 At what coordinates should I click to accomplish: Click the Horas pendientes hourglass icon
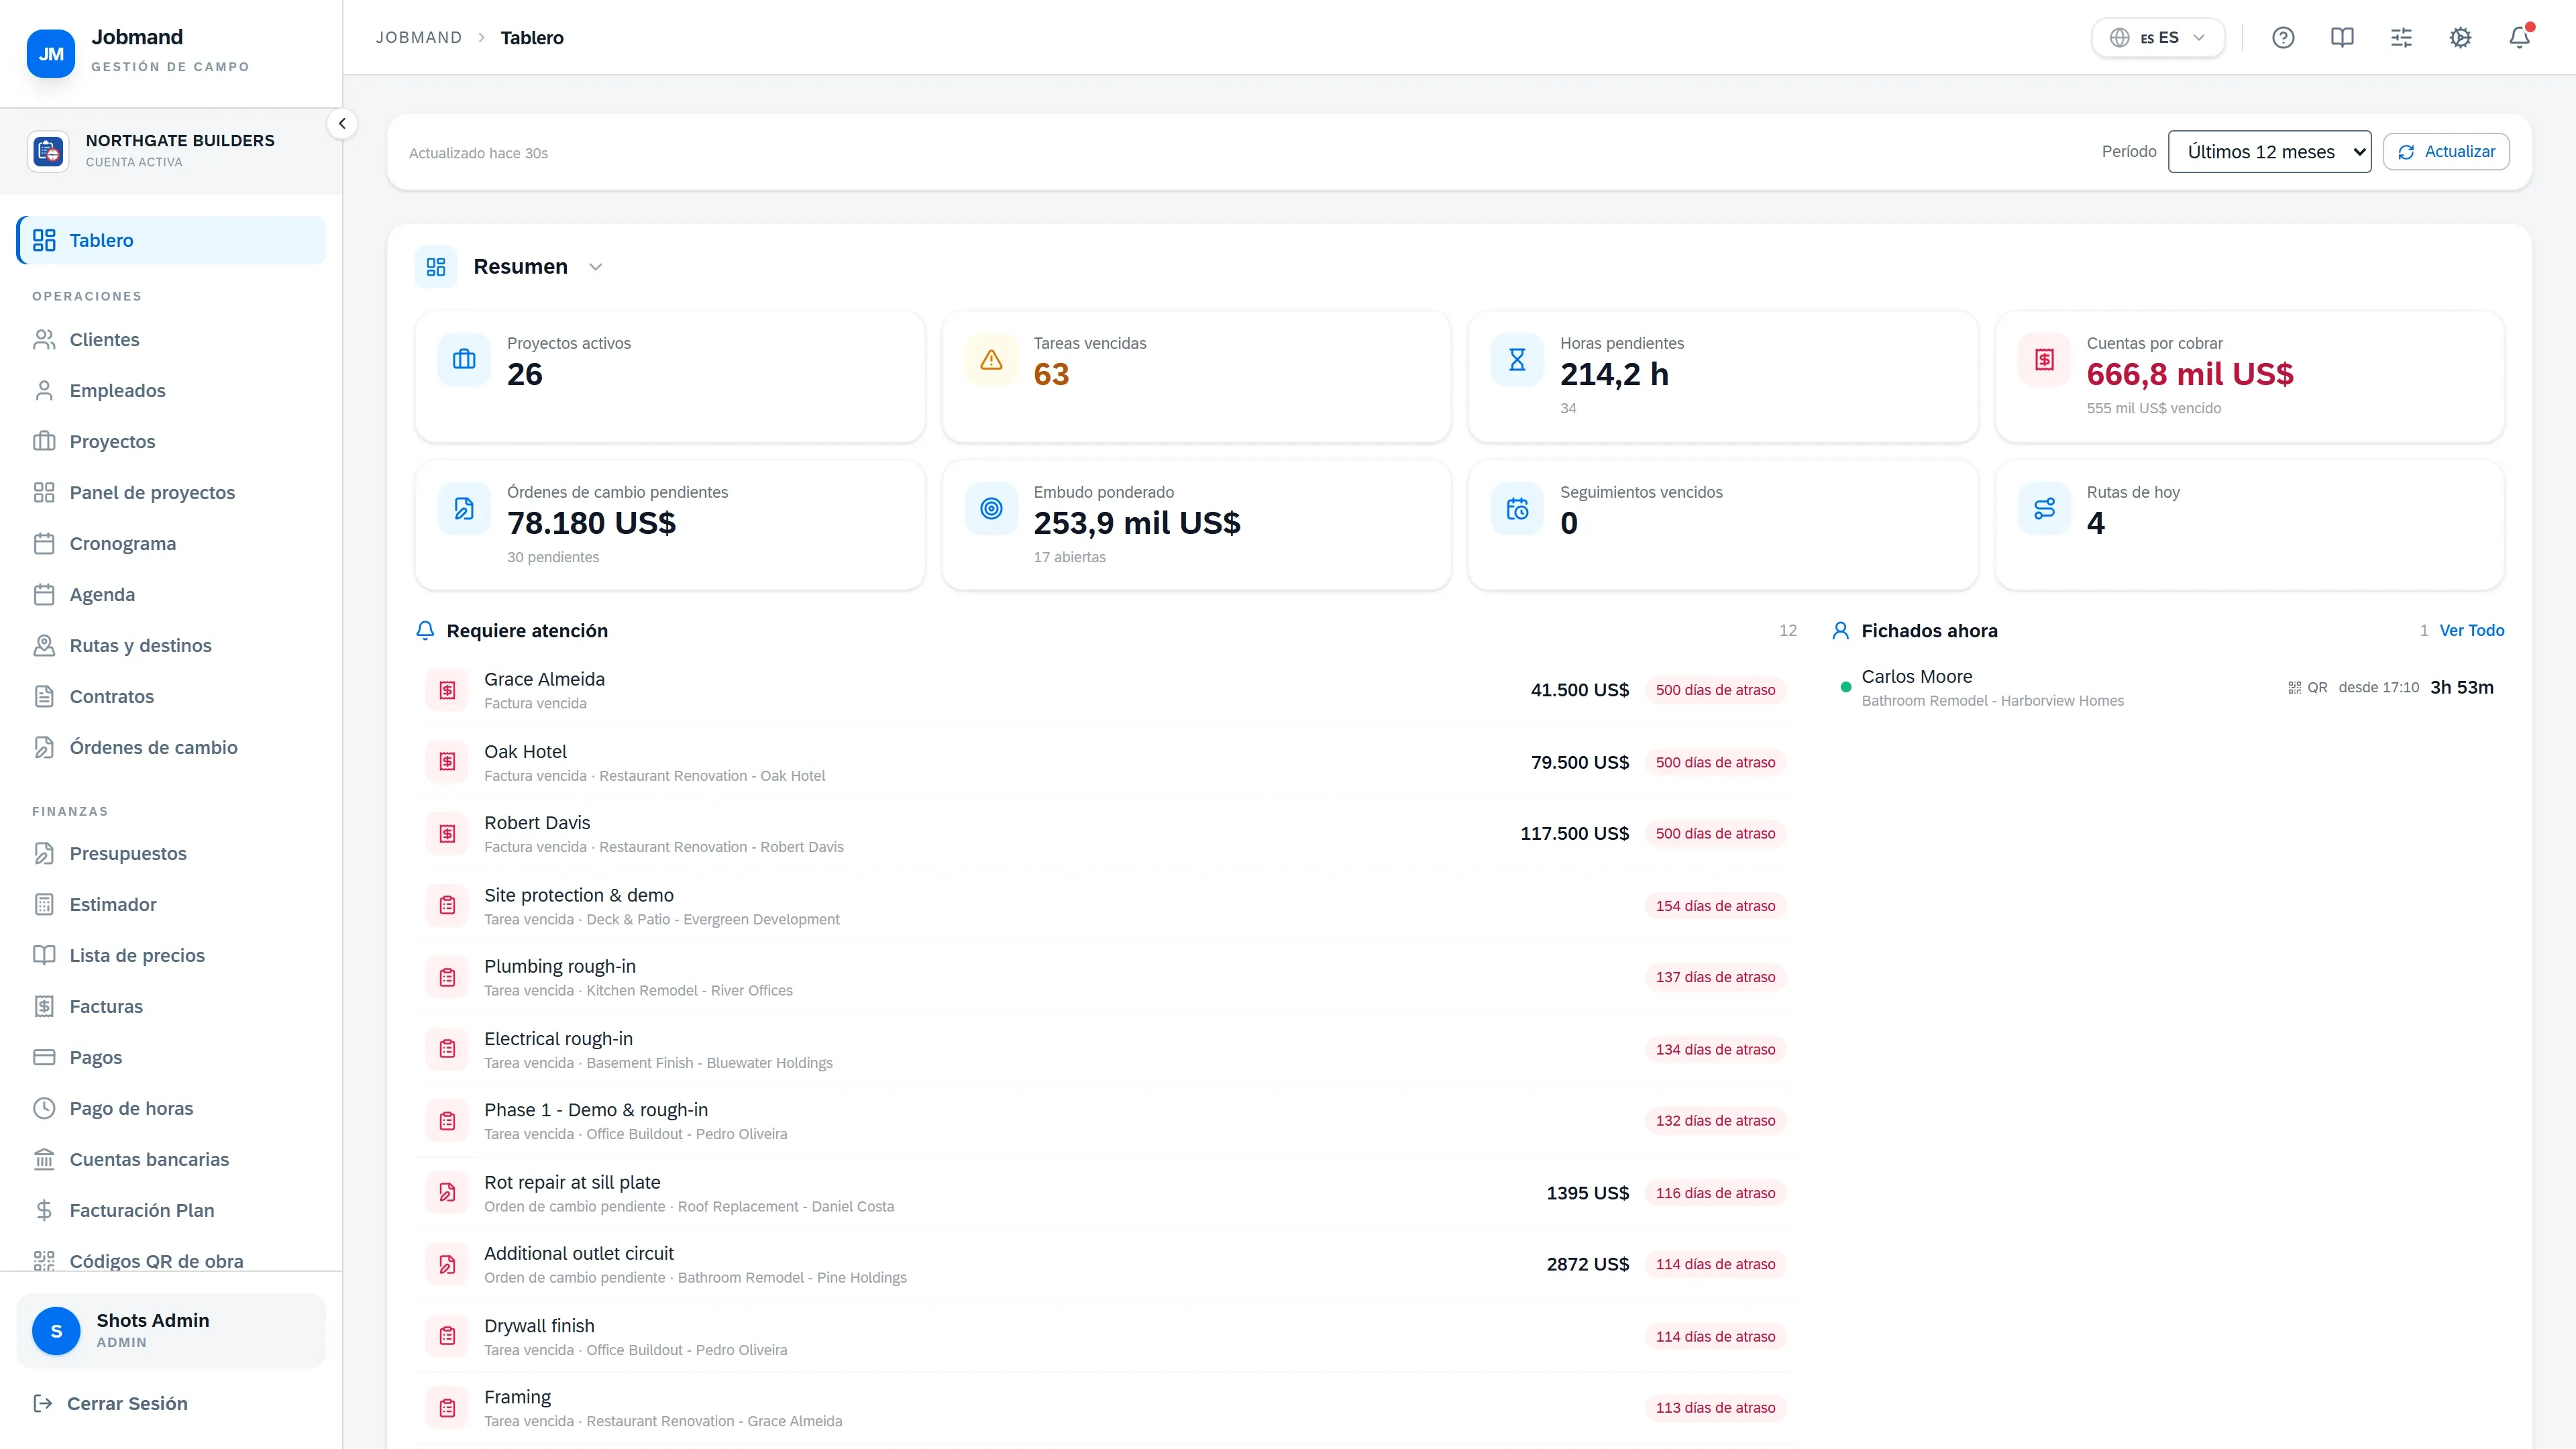[x=1517, y=359]
